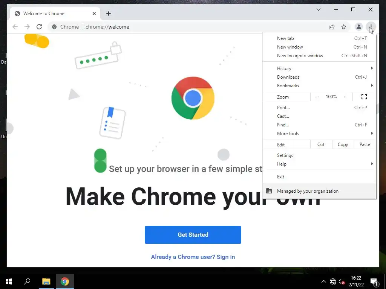Click the muted speaker volume icon
This screenshot has width=386, height=289.
(342, 281)
